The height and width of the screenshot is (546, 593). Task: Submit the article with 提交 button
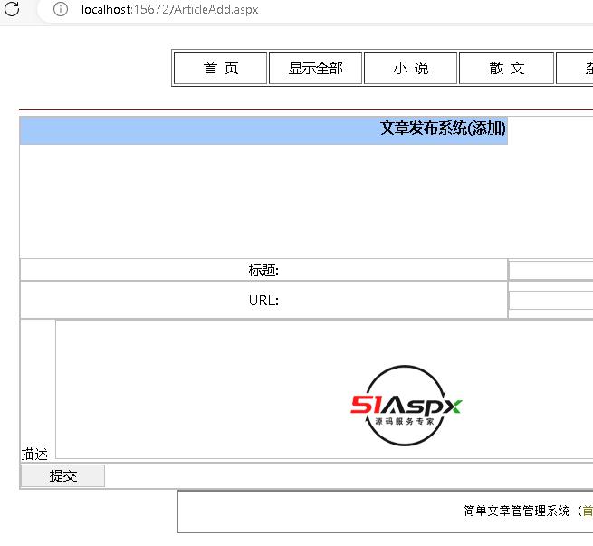62,475
